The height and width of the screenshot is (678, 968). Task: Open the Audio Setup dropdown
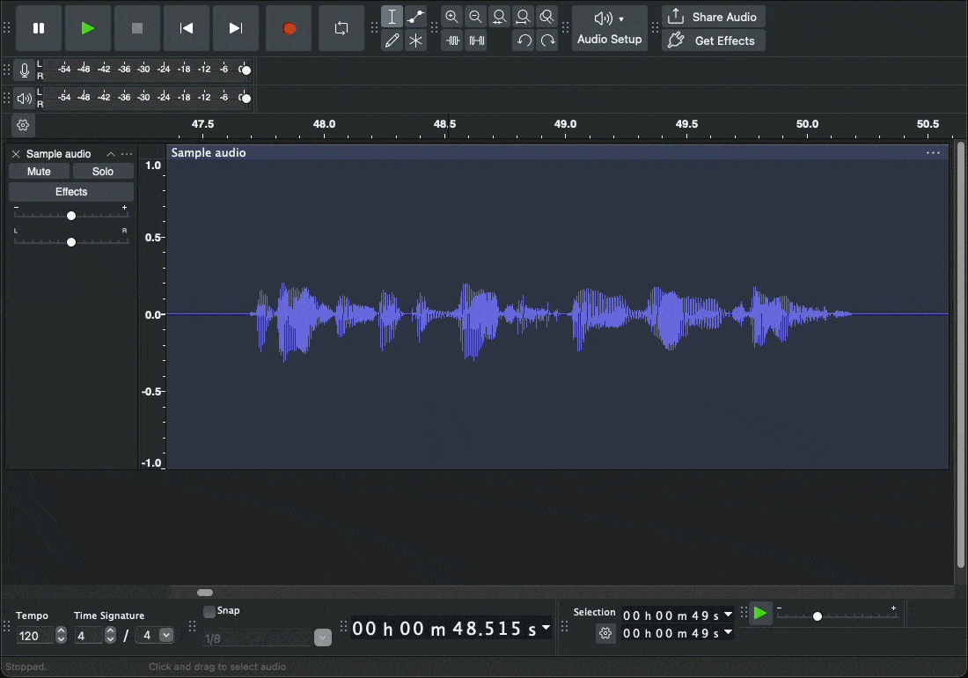(x=609, y=28)
